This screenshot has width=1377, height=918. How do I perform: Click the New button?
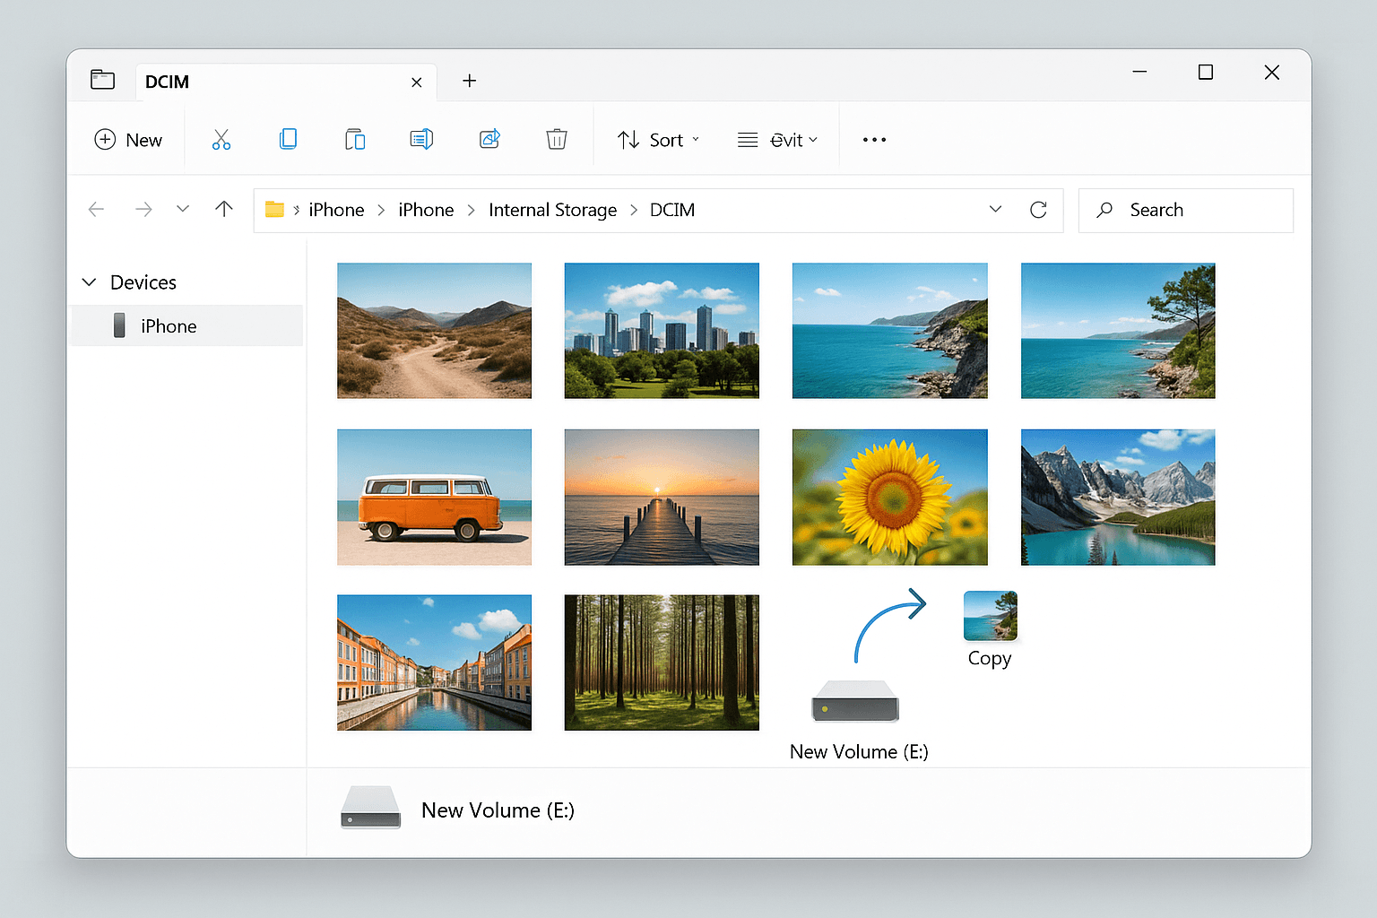tap(128, 140)
